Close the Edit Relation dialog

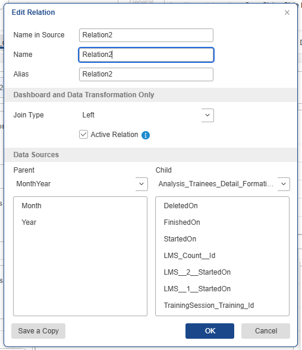pos(287,12)
